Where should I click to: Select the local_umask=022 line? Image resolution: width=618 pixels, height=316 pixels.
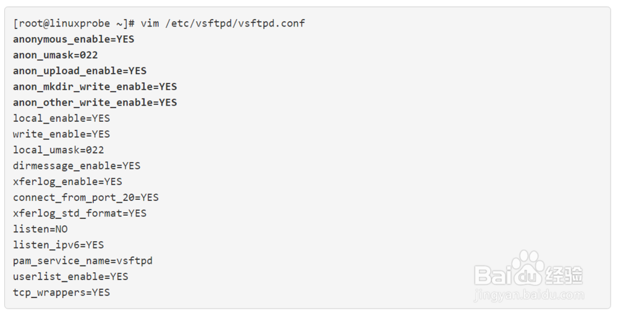59,150
